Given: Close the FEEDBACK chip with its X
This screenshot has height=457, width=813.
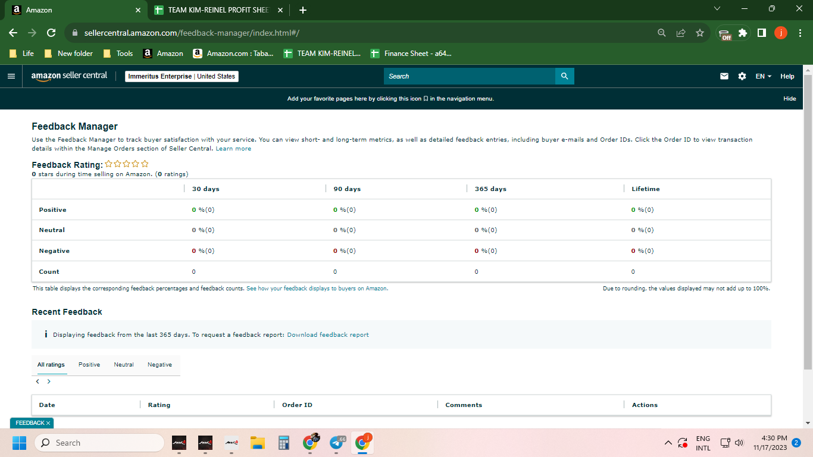Looking at the screenshot, I should pos(49,423).
